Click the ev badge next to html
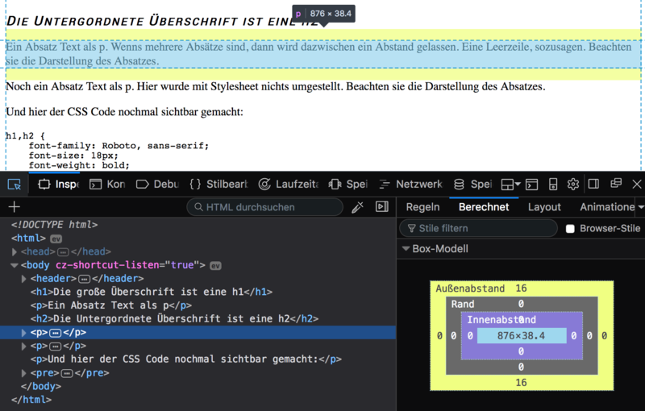Screen dimensions: 645x411 (x=56, y=239)
